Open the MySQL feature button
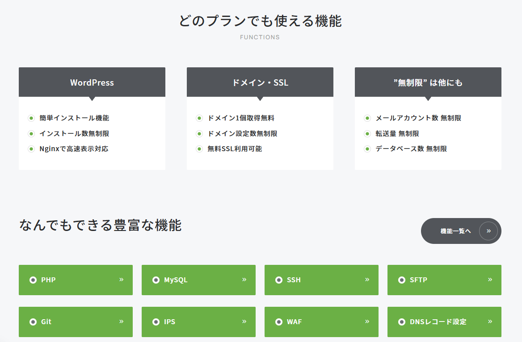Viewport: 522px width, 342px height. tap(198, 280)
